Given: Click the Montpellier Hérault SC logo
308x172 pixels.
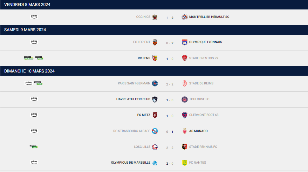Looking at the screenshot, I should 184,17.
